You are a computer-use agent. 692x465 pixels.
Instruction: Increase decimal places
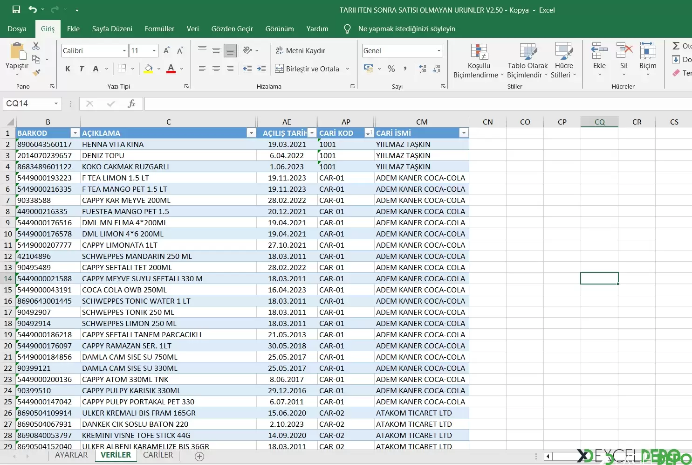(423, 69)
